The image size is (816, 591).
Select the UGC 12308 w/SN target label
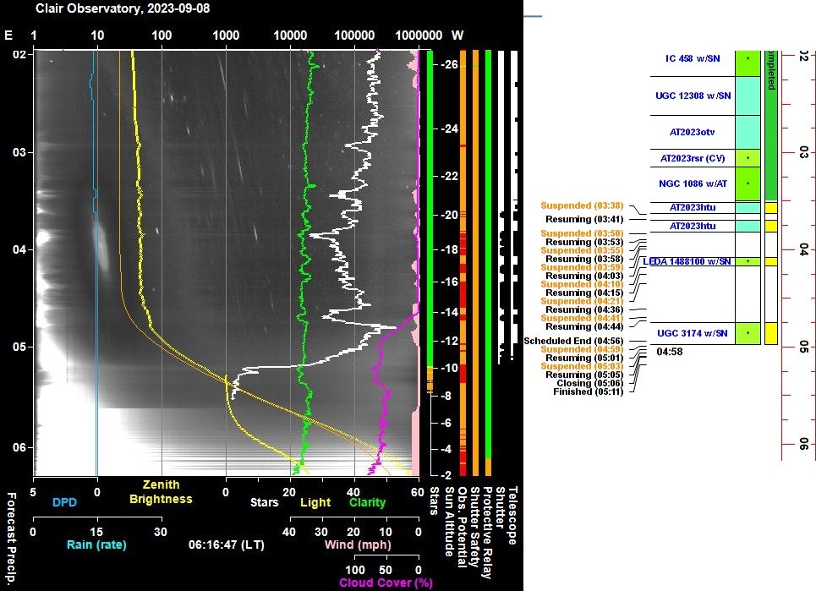click(693, 96)
